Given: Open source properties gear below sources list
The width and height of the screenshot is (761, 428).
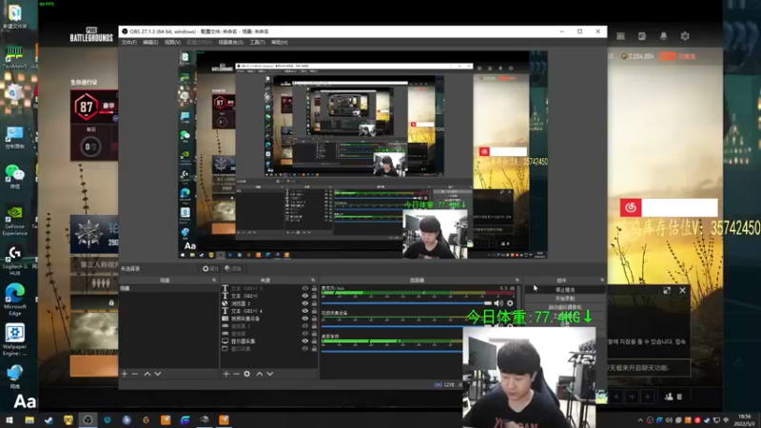Looking at the screenshot, I should coord(247,374).
